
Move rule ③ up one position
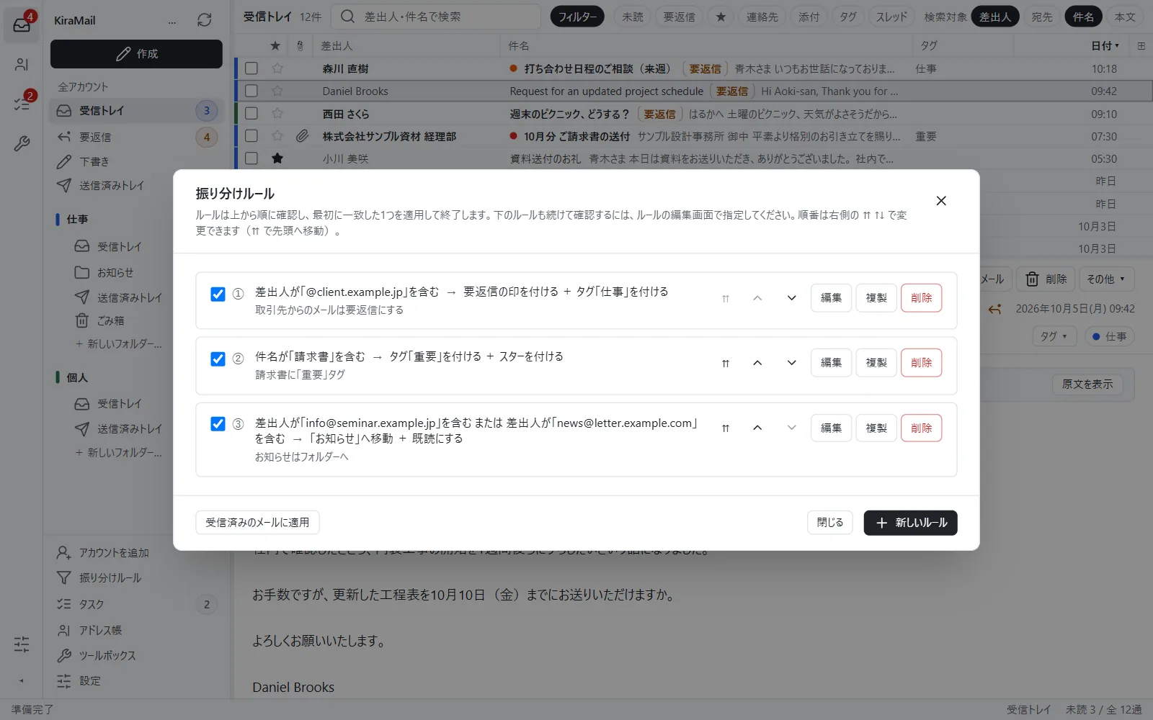pos(757,428)
